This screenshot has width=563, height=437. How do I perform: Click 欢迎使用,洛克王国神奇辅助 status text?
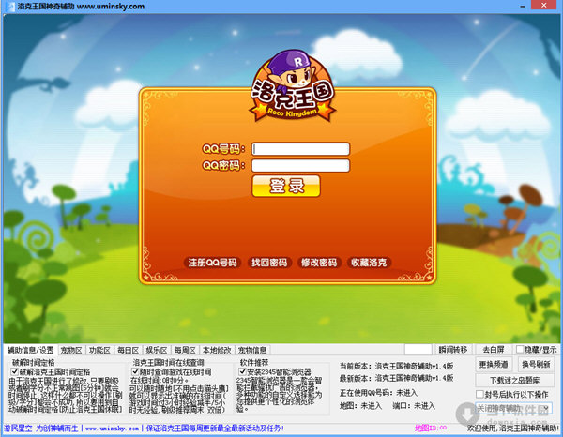point(512,428)
